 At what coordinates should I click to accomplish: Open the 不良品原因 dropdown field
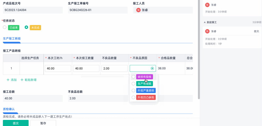point(143,68)
